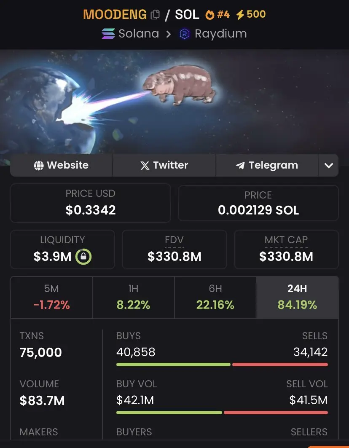Click the PRICE USD value box
This screenshot has width=349, height=448.
click(x=91, y=203)
